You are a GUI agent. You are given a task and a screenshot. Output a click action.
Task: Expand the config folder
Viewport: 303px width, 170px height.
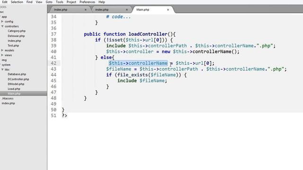pos(2,21)
